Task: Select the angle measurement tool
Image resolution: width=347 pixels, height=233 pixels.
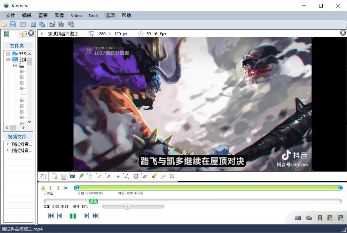Action: [127, 176]
